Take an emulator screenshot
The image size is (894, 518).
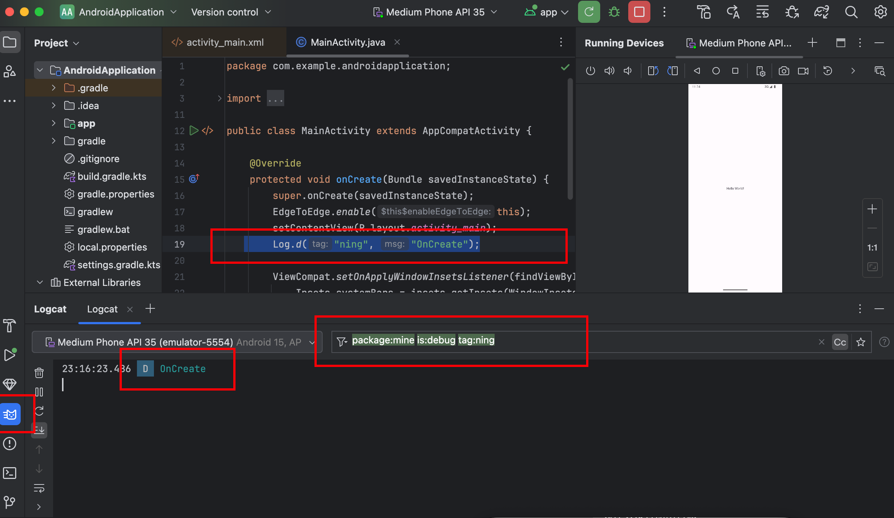coord(784,71)
